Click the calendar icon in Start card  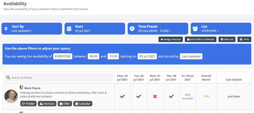click(x=69, y=29)
